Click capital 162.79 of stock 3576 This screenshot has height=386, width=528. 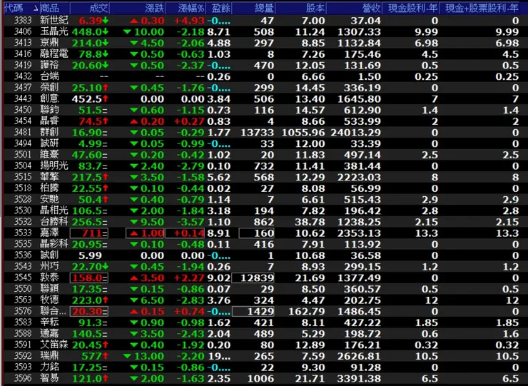coord(307,311)
